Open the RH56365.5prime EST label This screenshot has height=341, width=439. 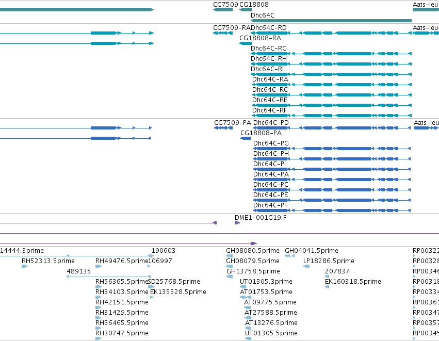[122, 282]
